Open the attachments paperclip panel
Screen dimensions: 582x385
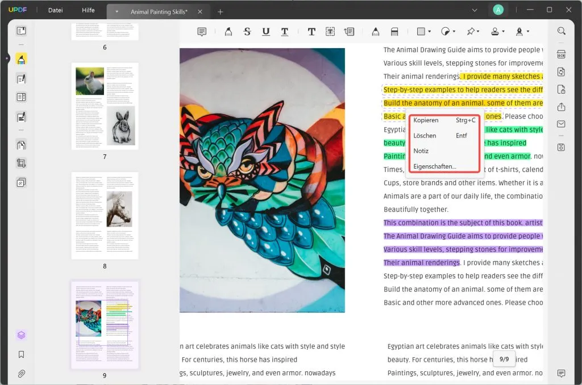pos(21,374)
